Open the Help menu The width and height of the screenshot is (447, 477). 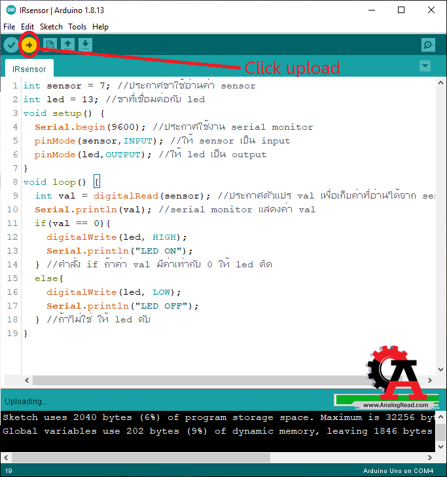tap(100, 27)
